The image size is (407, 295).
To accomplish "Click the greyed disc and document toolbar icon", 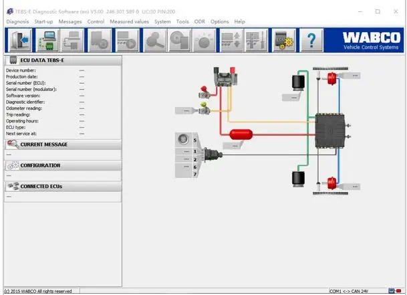I will pos(179,40).
